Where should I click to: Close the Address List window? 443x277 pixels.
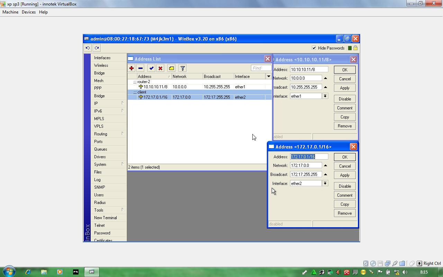coord(268,59)
